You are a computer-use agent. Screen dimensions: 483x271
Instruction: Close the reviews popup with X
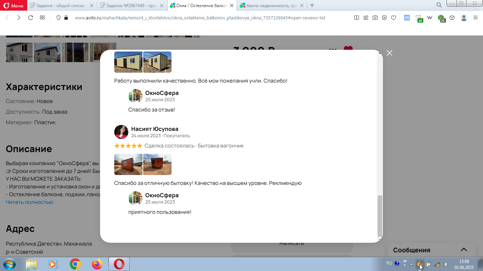pyautogui.click(x=389, y=53)
